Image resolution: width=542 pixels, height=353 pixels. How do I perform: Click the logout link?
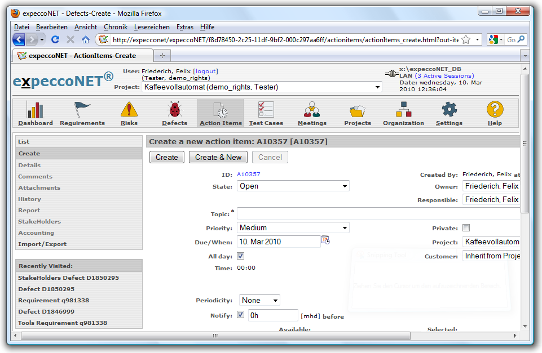coord(205,72)
